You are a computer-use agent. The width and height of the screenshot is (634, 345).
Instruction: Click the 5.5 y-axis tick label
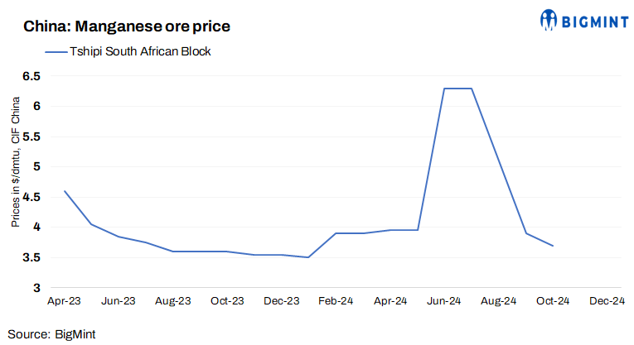(x=31, y=137)
